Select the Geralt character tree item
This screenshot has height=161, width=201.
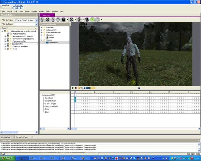[x=51, y=38]
